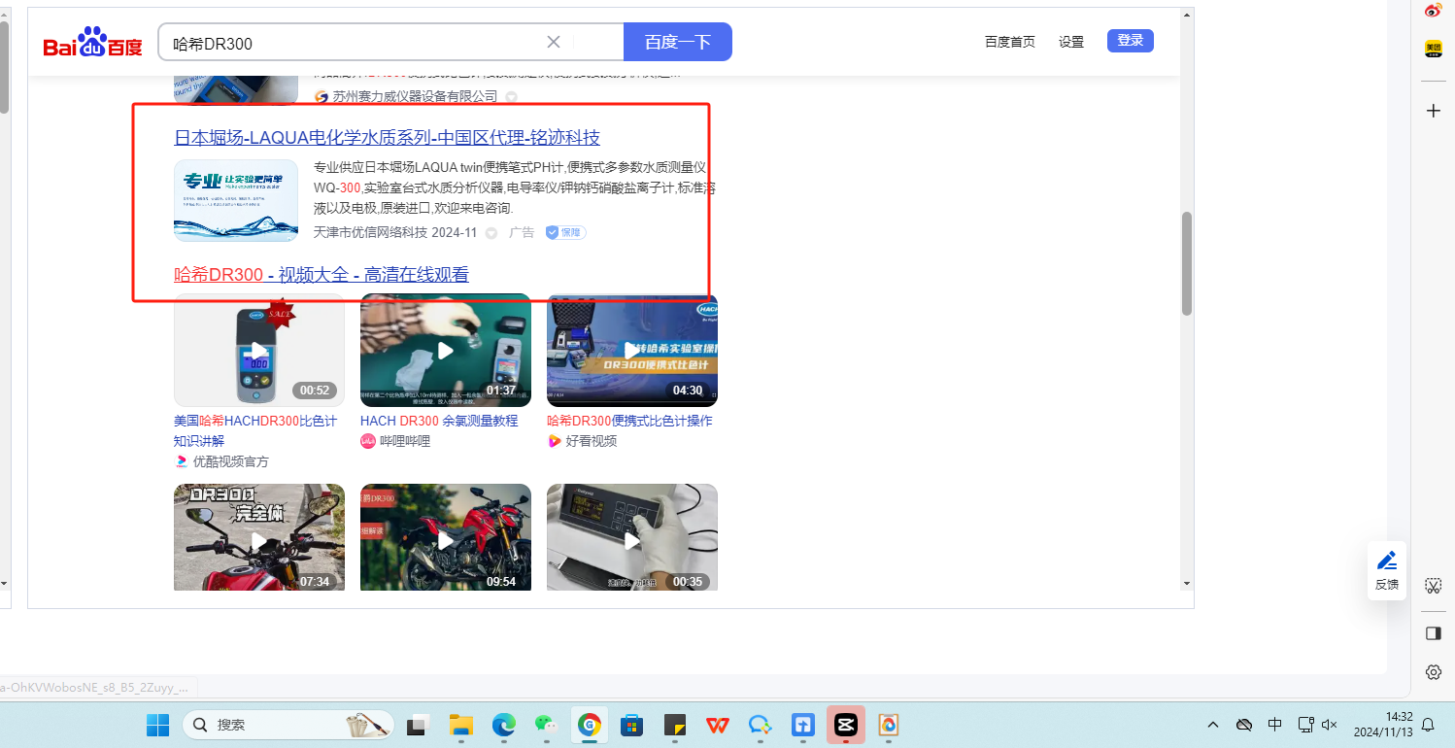Click the 登录 button
This screenshot has height=748, width=1455.
coord(1131,41)
